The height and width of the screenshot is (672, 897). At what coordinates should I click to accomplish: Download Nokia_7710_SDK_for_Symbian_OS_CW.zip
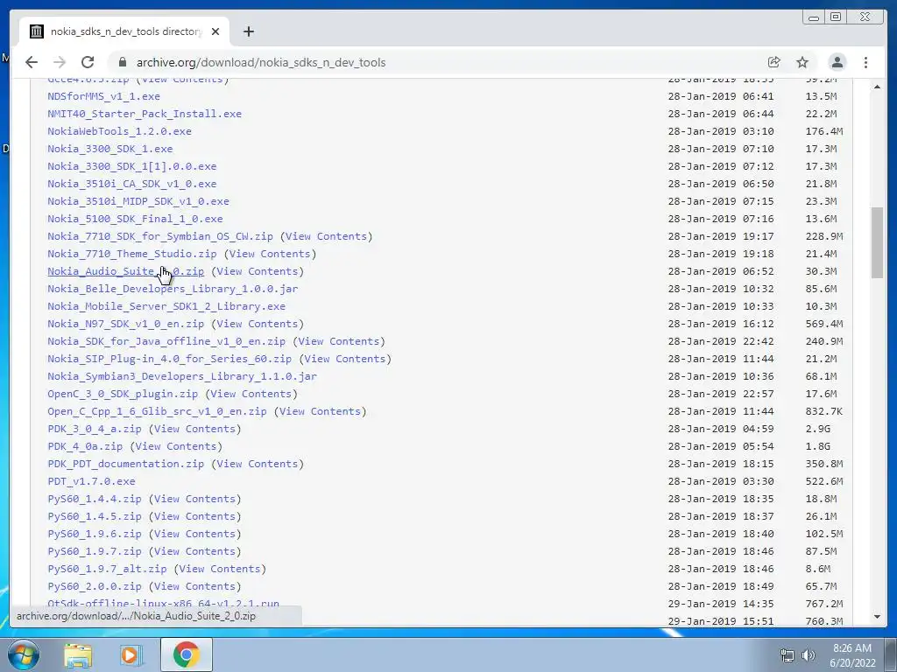(x=160, y=236)
